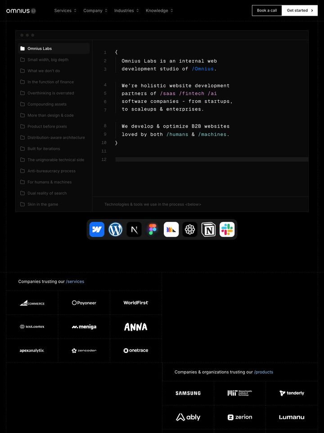324x433 pixels.
Task: Click the onetrace logo
Action: point(136,350)
